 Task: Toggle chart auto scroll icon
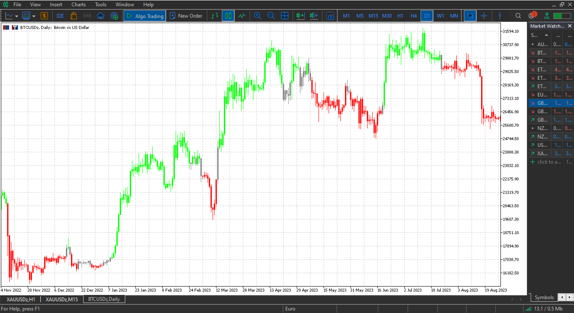[x=300, y=16]
